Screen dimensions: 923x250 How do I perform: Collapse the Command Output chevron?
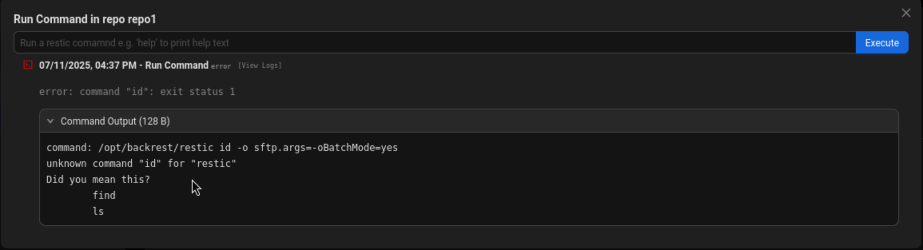[x=50, y=121]
